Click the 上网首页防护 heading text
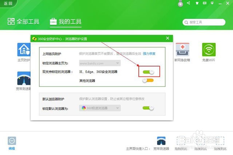 [52, 54]
